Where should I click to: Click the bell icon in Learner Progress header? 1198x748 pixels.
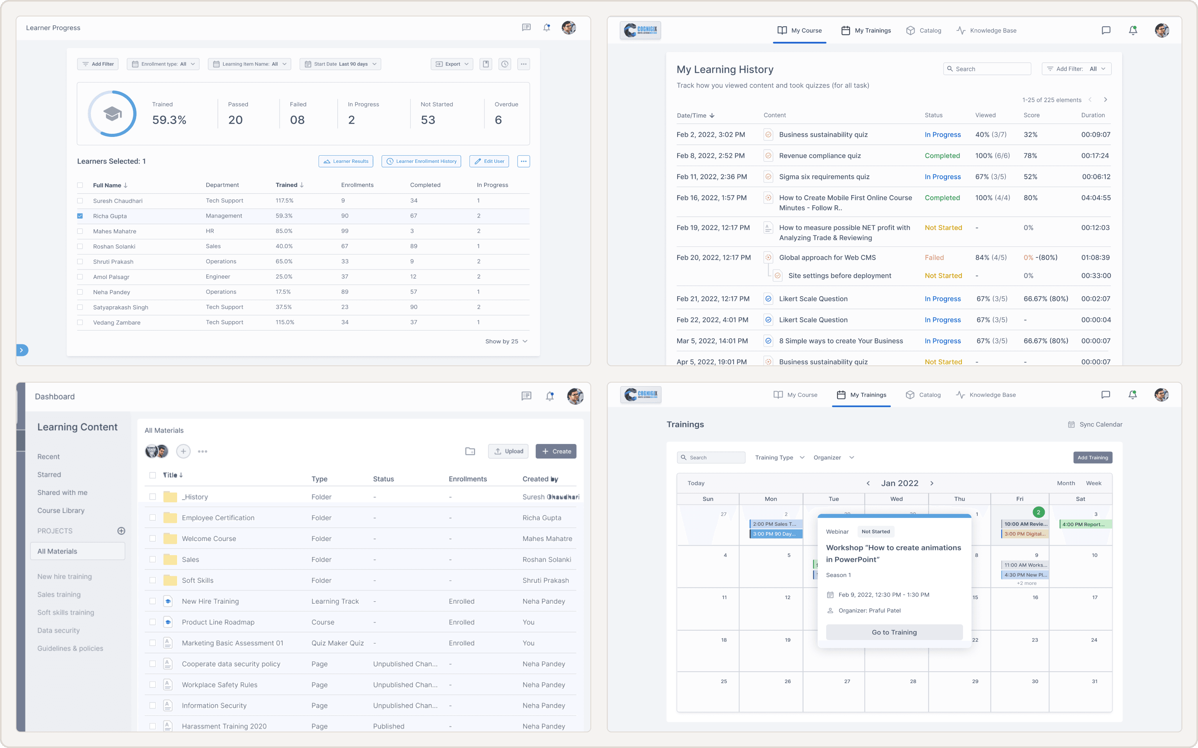pos(546,28)
